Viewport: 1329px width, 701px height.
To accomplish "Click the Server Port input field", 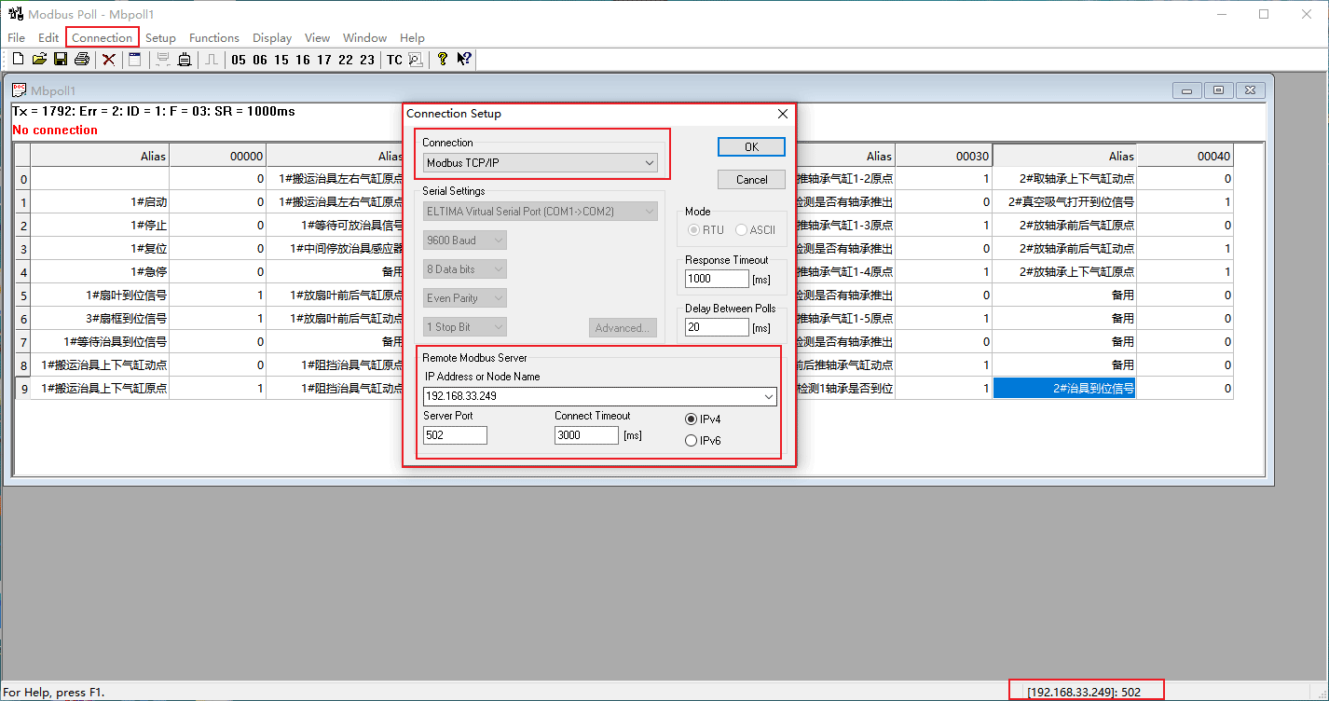I will 455,435.
